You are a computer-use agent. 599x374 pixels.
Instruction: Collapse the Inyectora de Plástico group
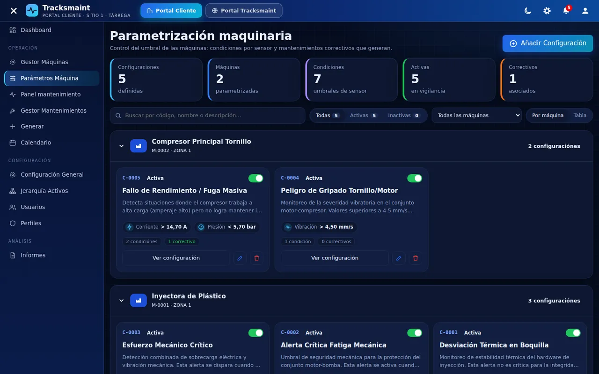point(122,301)
